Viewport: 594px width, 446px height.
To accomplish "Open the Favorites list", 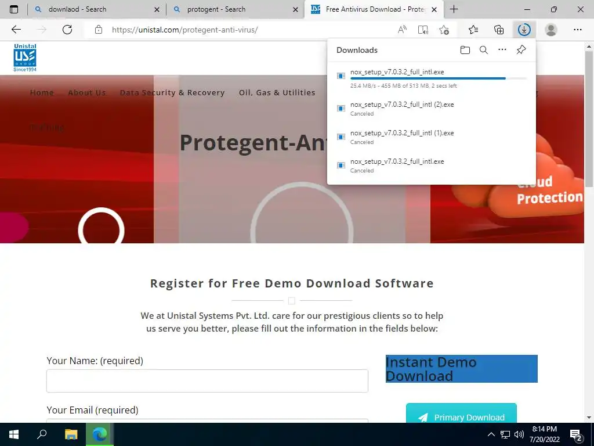I will (x=473, y=30).
